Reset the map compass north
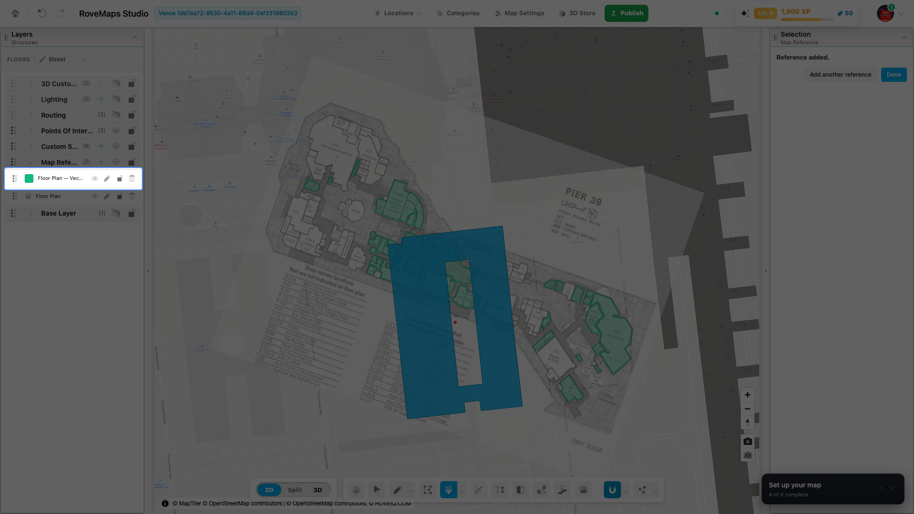Viewport: 914px width, 514px height. click(747, 423)
